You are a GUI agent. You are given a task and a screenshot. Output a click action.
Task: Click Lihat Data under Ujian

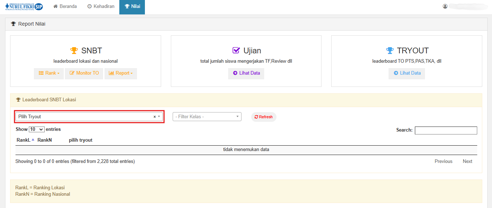tap(246, 73)
